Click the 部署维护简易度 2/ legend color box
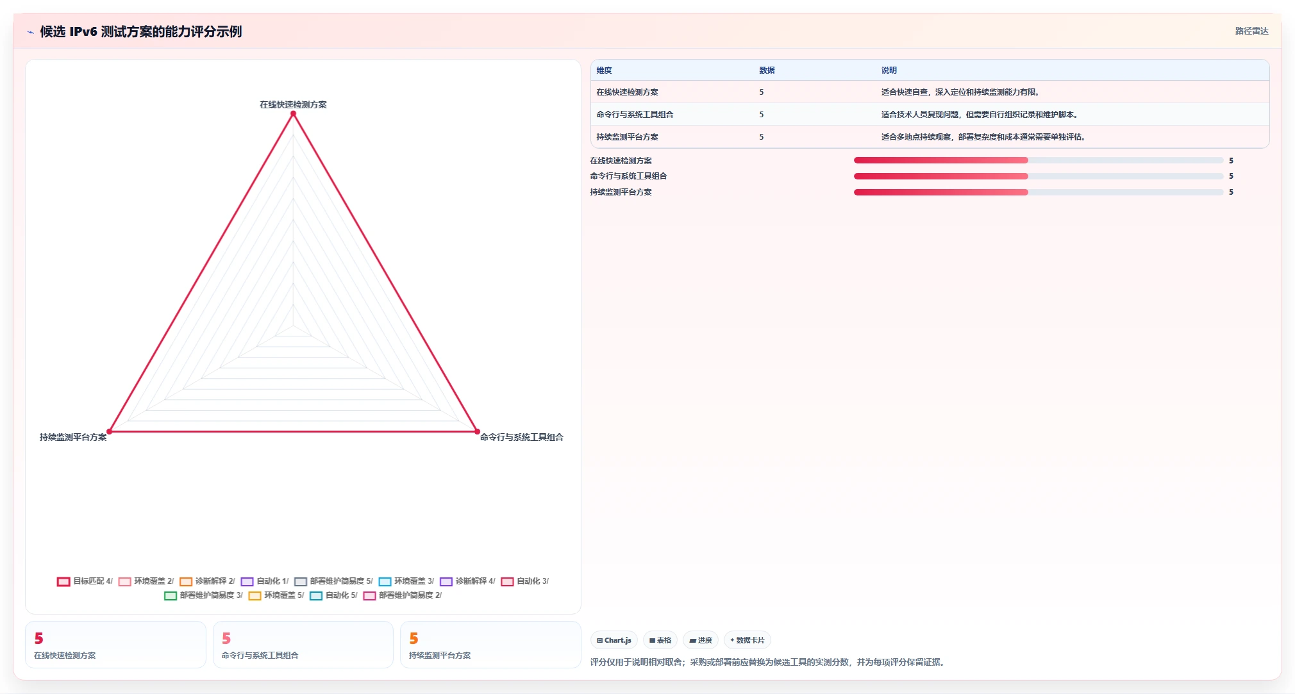This screenshot has height=694, width=1295. pyautogui.click(x=369, y=596)
